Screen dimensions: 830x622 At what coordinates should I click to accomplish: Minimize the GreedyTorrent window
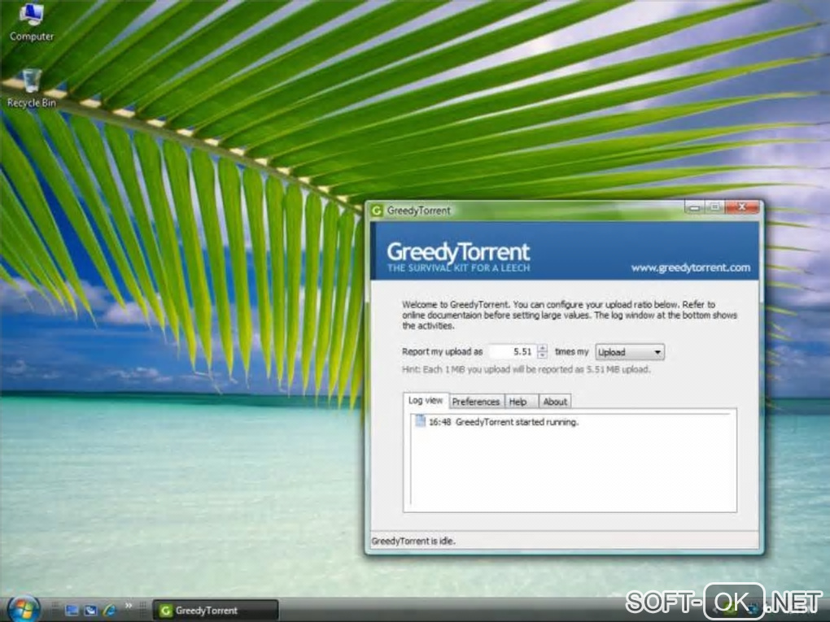694,207
